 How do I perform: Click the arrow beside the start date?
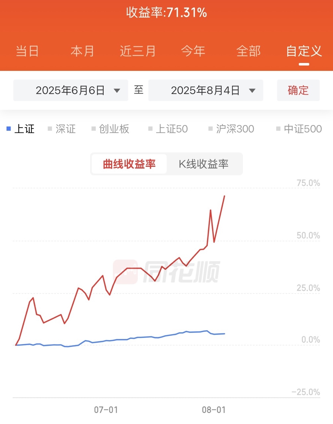(x=117, y=91)
